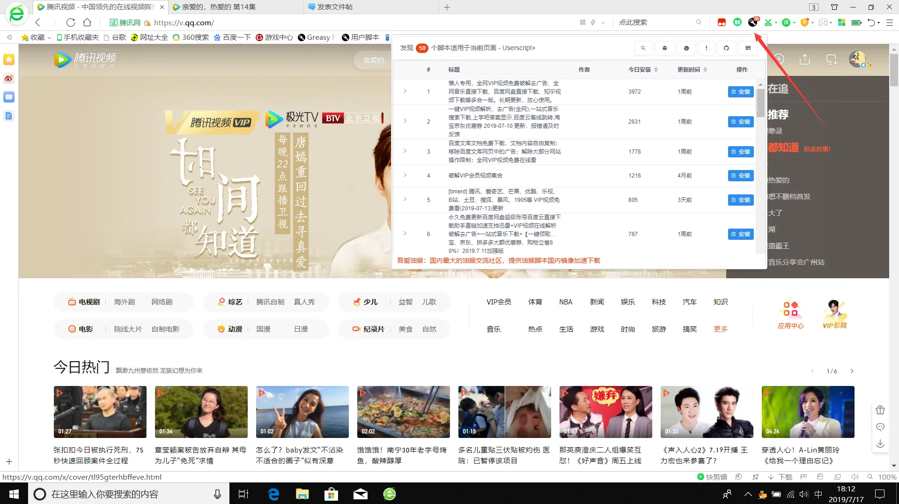Click the Chrome-logo icon in Userscript+ popup
The image size is (899, 504).
click(686, 48)
